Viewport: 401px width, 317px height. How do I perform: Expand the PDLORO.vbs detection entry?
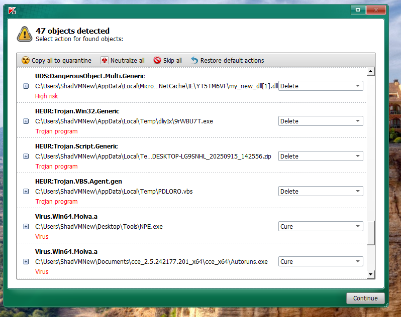coord(26,192)
